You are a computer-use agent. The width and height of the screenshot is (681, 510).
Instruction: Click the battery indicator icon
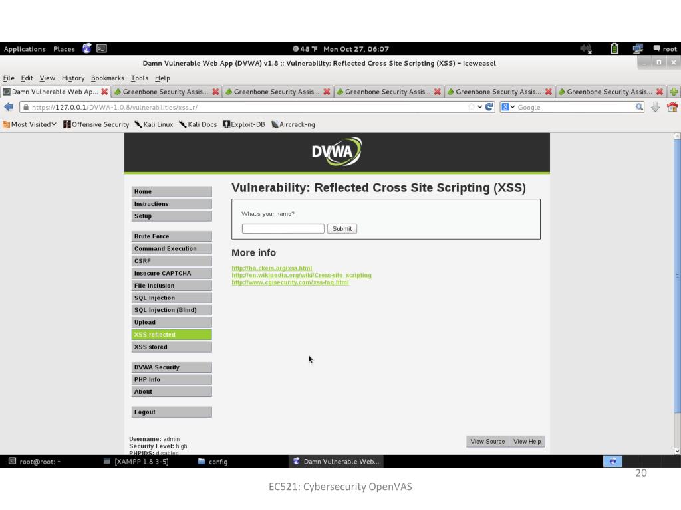614,49
